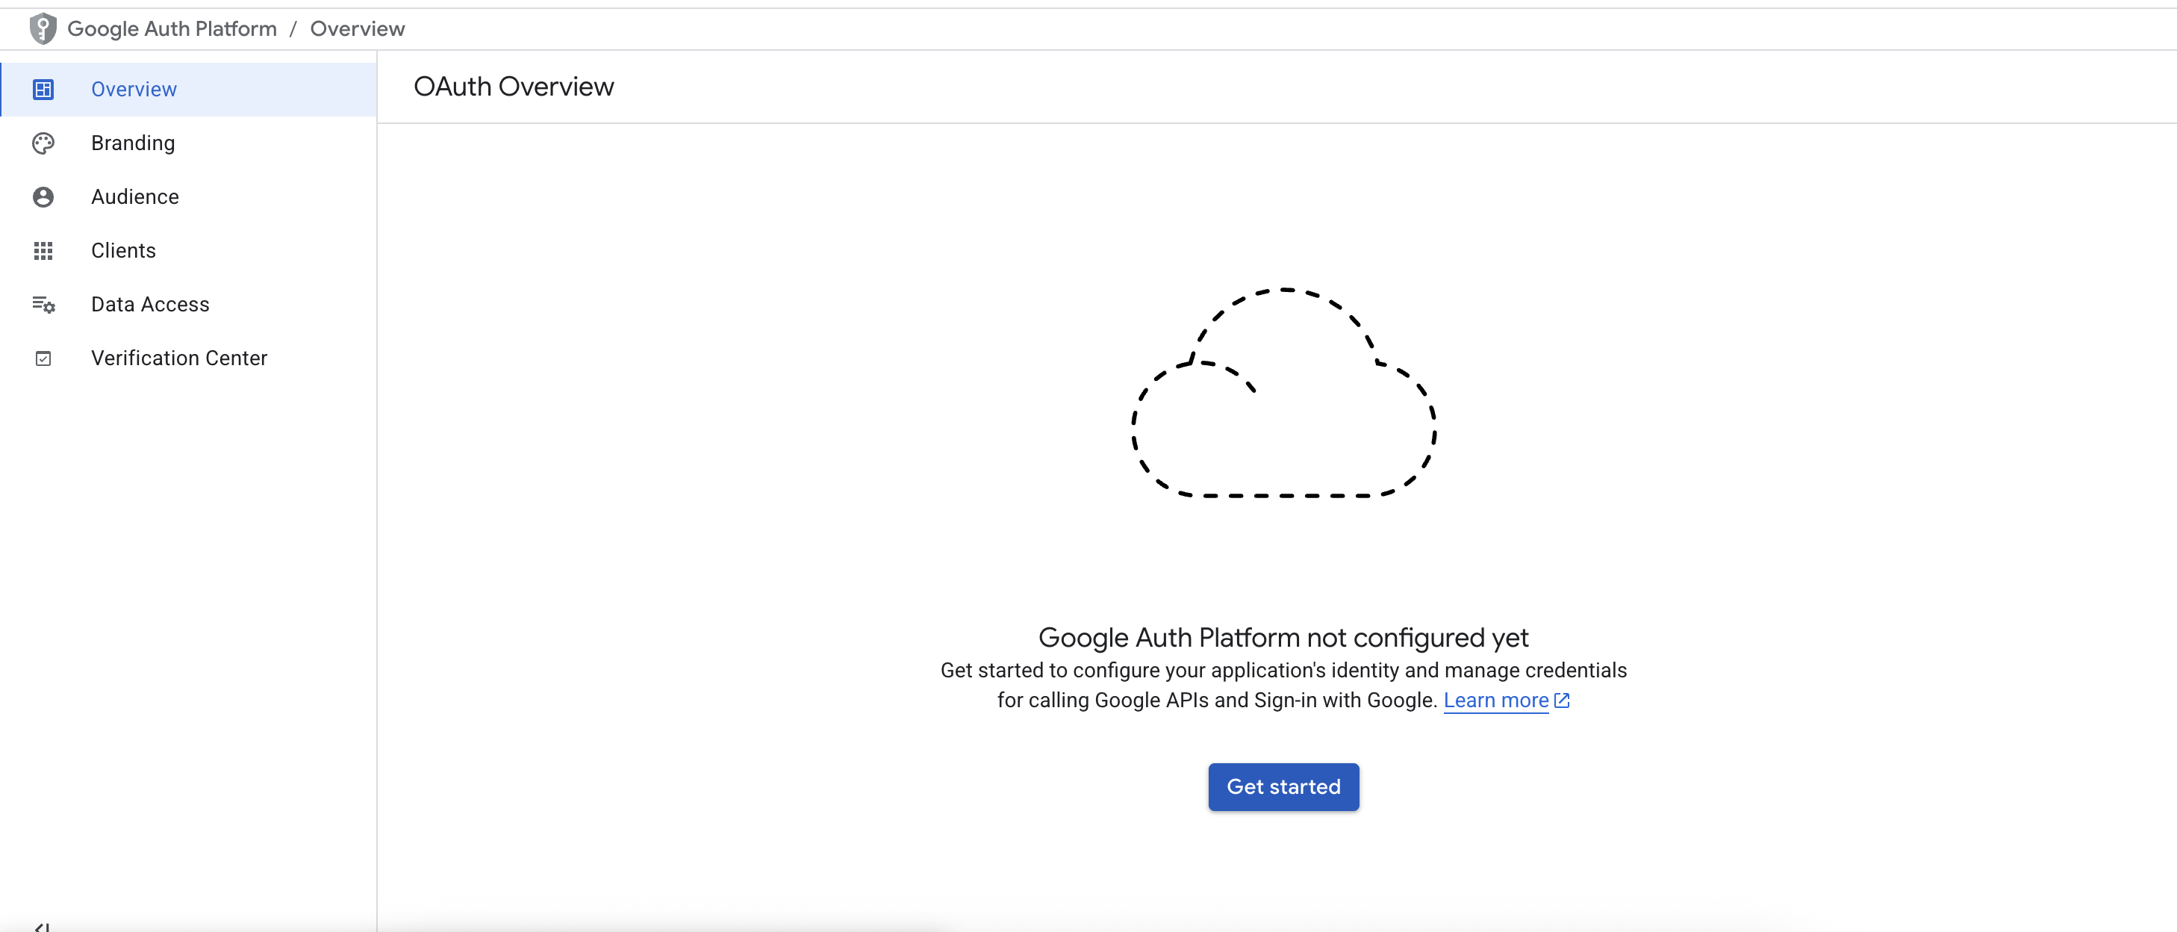The height and width of the screenshot is (932, 2177).
Task: Click the Overview breadcrumb label
Action: (x=357, y=29)
